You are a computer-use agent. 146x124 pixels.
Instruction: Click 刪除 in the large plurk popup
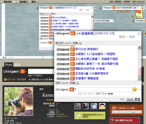[122, 37]
